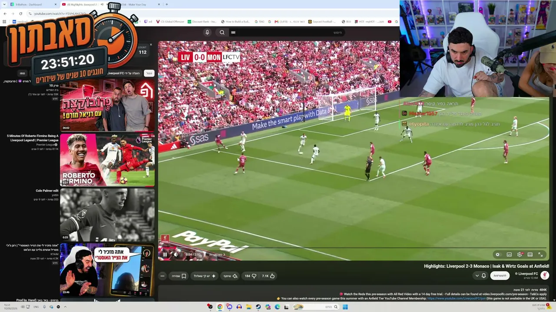Show hidden system tray icons
556x312 pixels.
tap(65, 307)
